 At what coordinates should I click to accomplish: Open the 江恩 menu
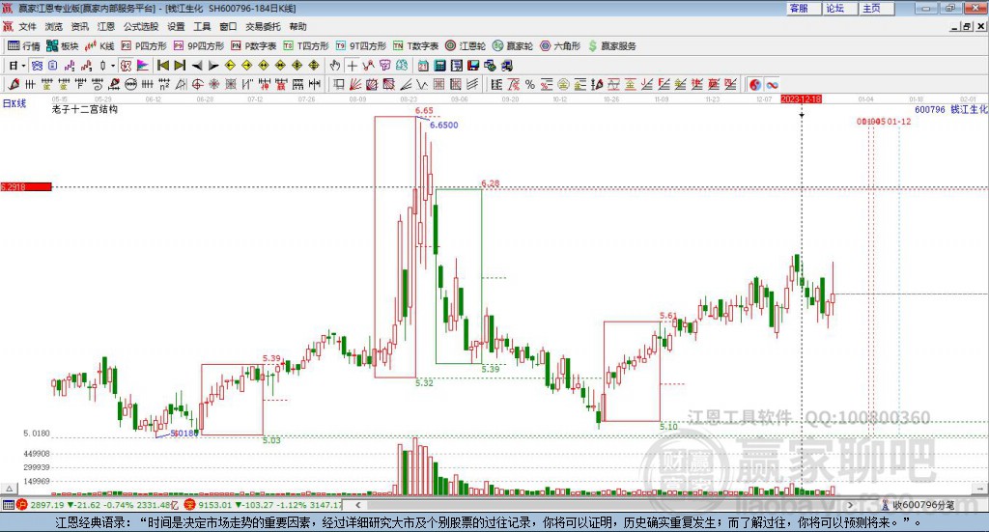coord(106,26)
